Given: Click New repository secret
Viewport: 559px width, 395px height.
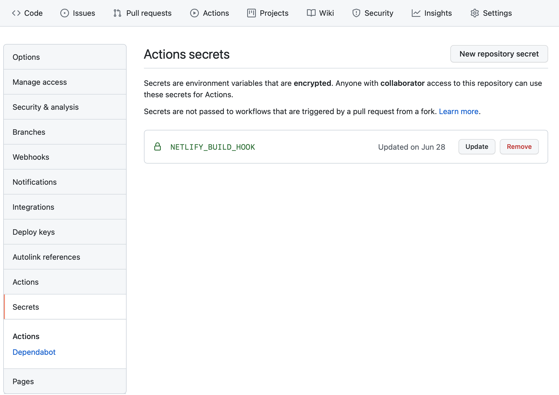Looking at the screenshot, I should click(x=499, y=54).
